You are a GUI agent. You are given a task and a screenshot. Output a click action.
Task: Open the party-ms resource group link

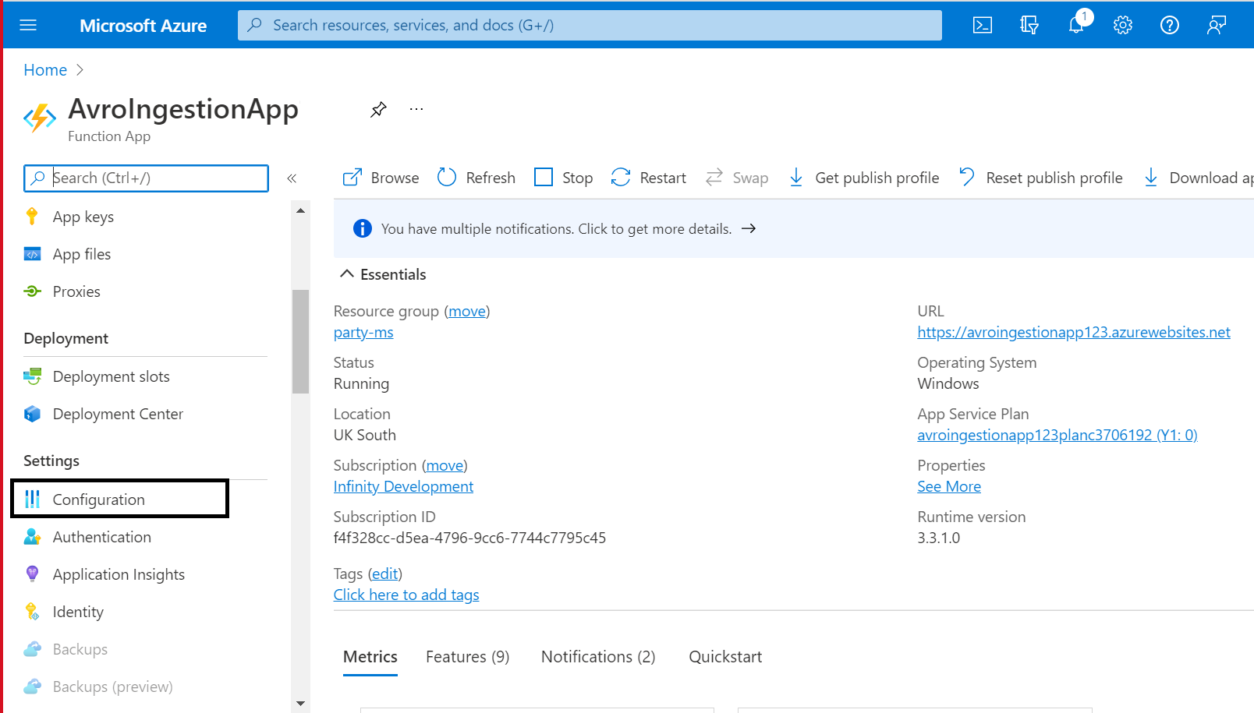[363, 332]
